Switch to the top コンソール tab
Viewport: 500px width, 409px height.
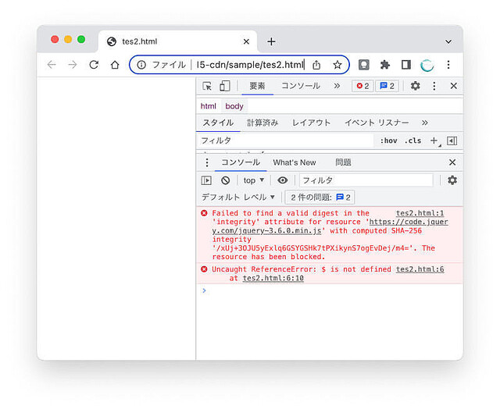(301, 86)
